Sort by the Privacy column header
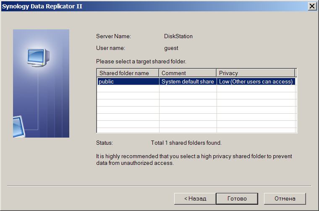 [x=256, y=73]
